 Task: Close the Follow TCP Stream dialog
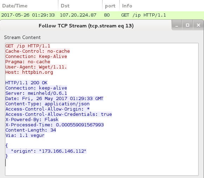(x=198, y=25)
